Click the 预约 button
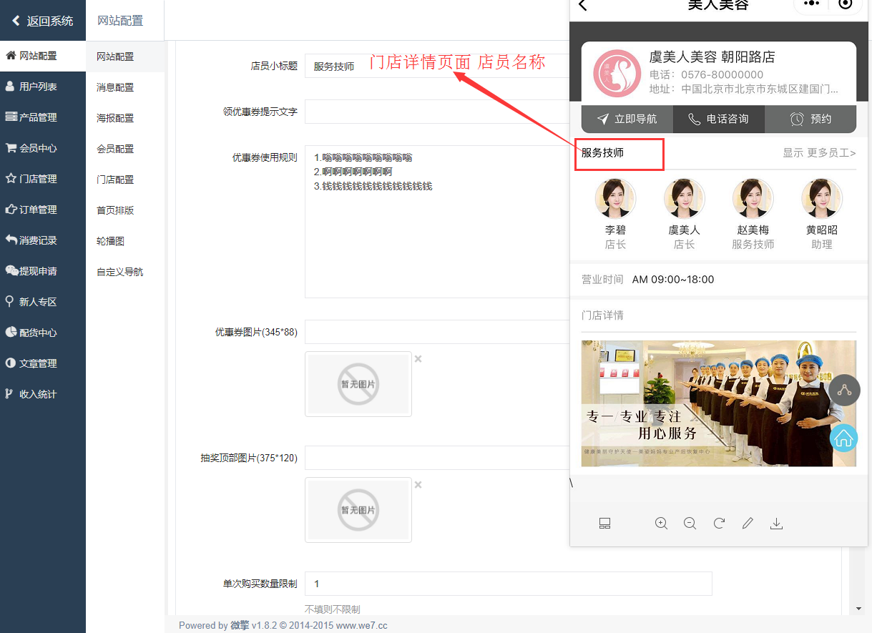This screenshot has height=633, width=872. [810, 119]
